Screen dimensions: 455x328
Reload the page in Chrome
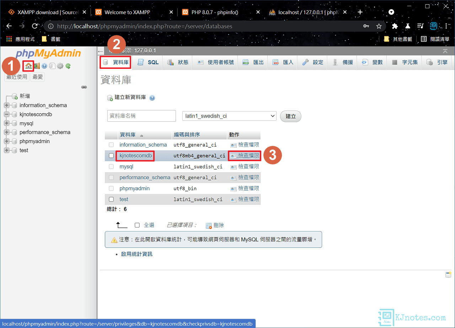click(x=35, y=26)
